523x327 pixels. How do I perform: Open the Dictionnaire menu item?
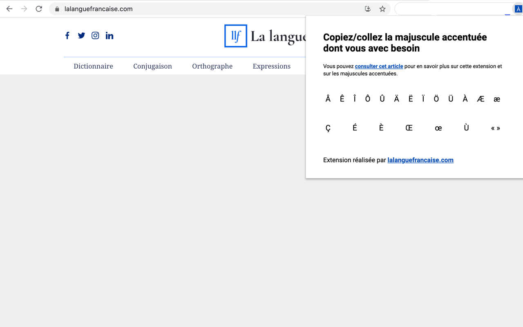pyautogui.click(x=93, y=66)
